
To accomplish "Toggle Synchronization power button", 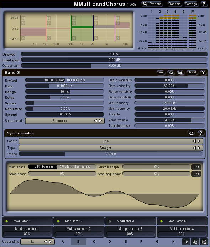I will [x=191, y=133].
